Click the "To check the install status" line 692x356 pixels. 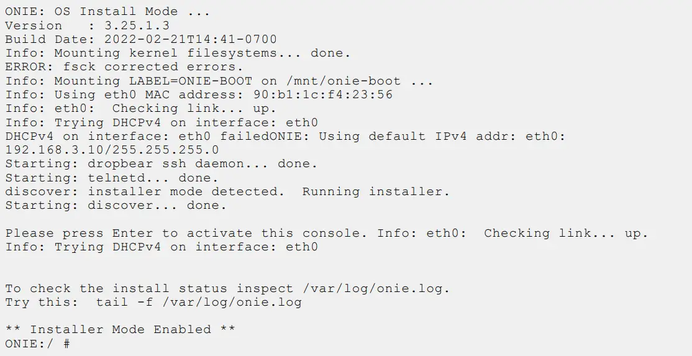pos(227,289)
